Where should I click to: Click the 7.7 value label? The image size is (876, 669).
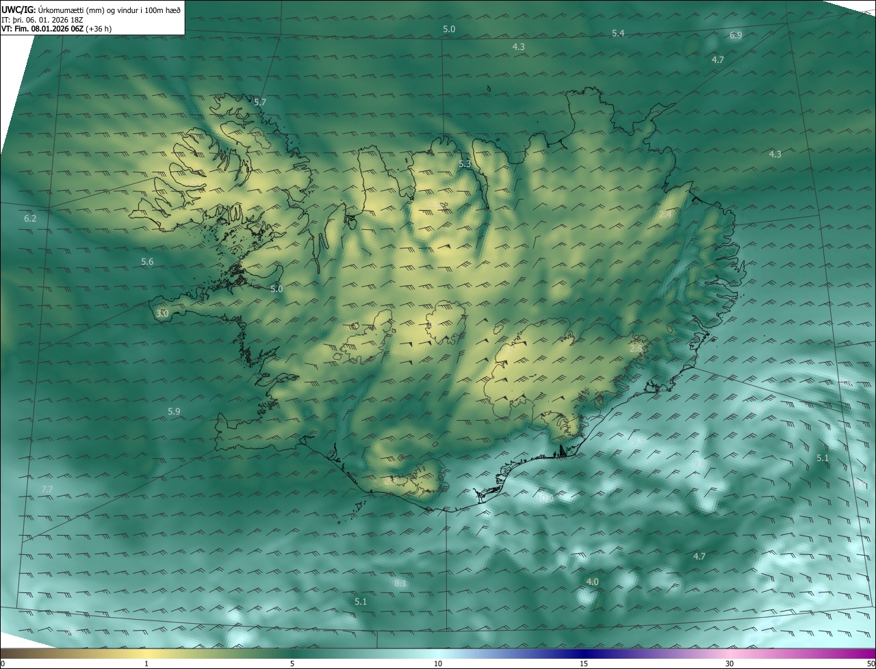[47, 489]
